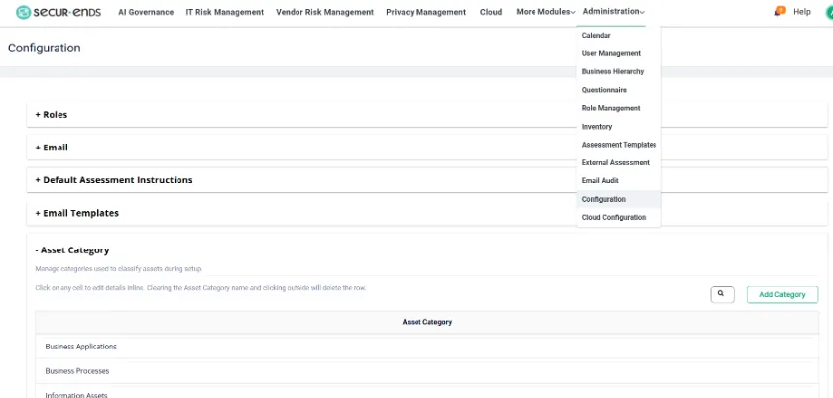Open Email Audit from the menu
Viewport: 833px width, 398px height.
(x=619, y=180)
